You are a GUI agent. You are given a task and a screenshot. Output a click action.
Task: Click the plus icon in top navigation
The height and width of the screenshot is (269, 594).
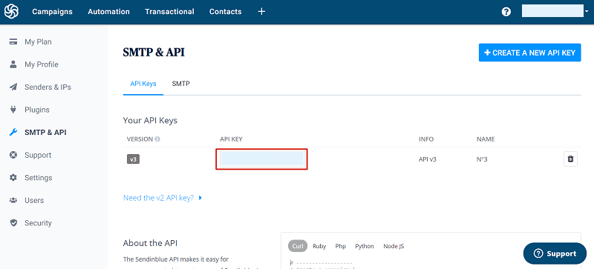[x=261, y=12]
